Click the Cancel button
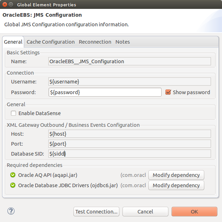This screenshot has height=222, width=222. [x=145, y=212]
